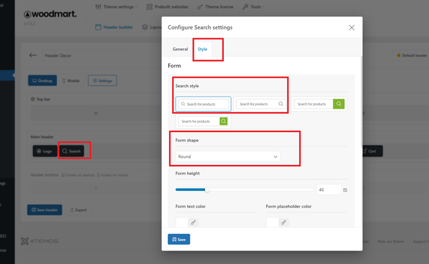The height and width of the screenshot is (264, 429).
Task: Select search style with left magnifier icon
Action: point(203,104)
